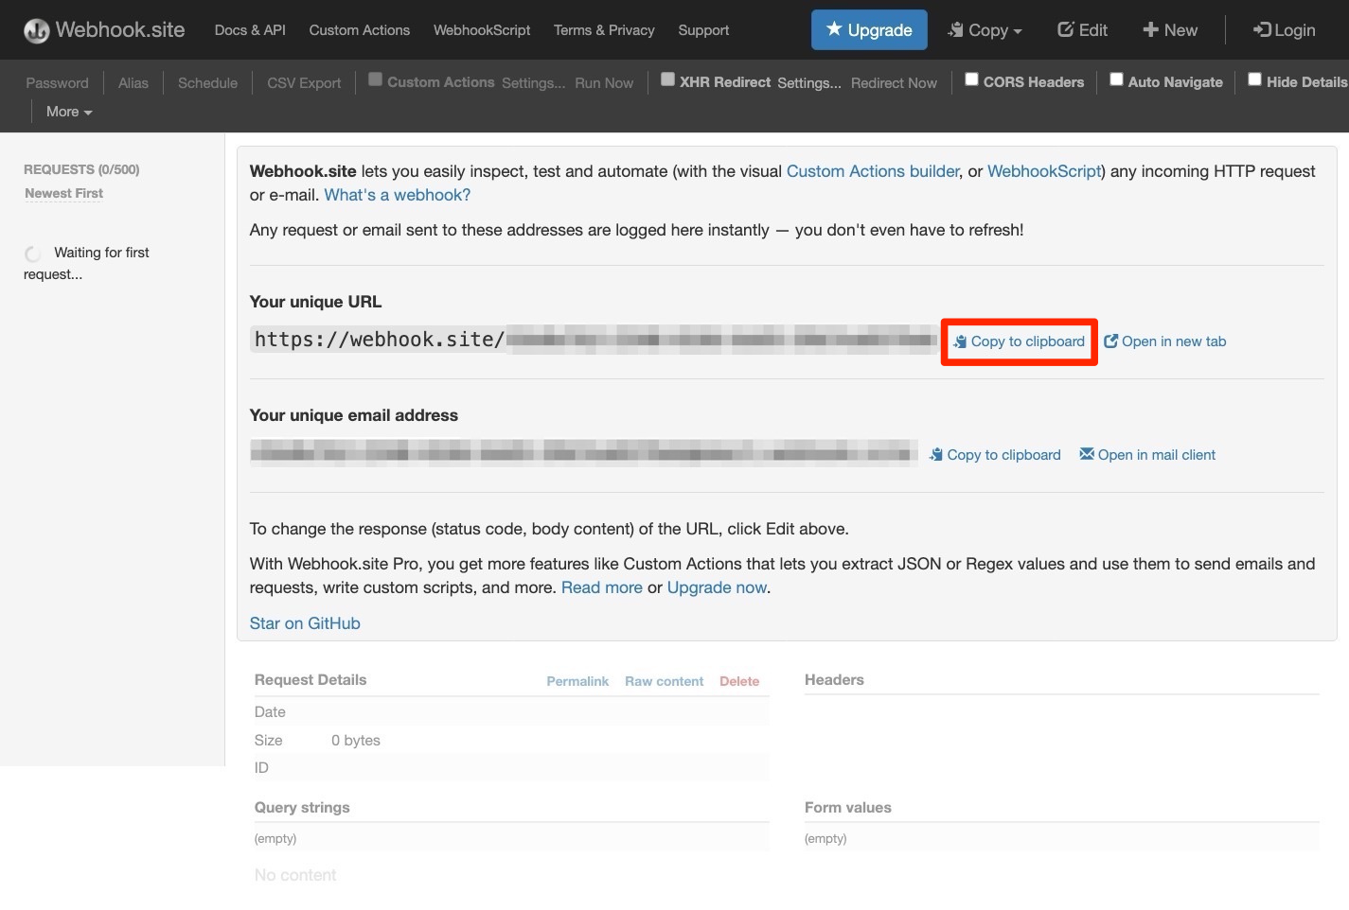Click the Upgrade now link

pyautogui.click(x=717, y=587)
